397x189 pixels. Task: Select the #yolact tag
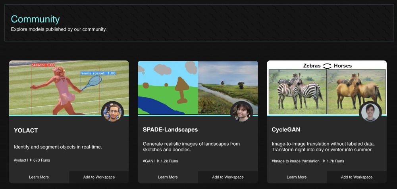(20, 160)
